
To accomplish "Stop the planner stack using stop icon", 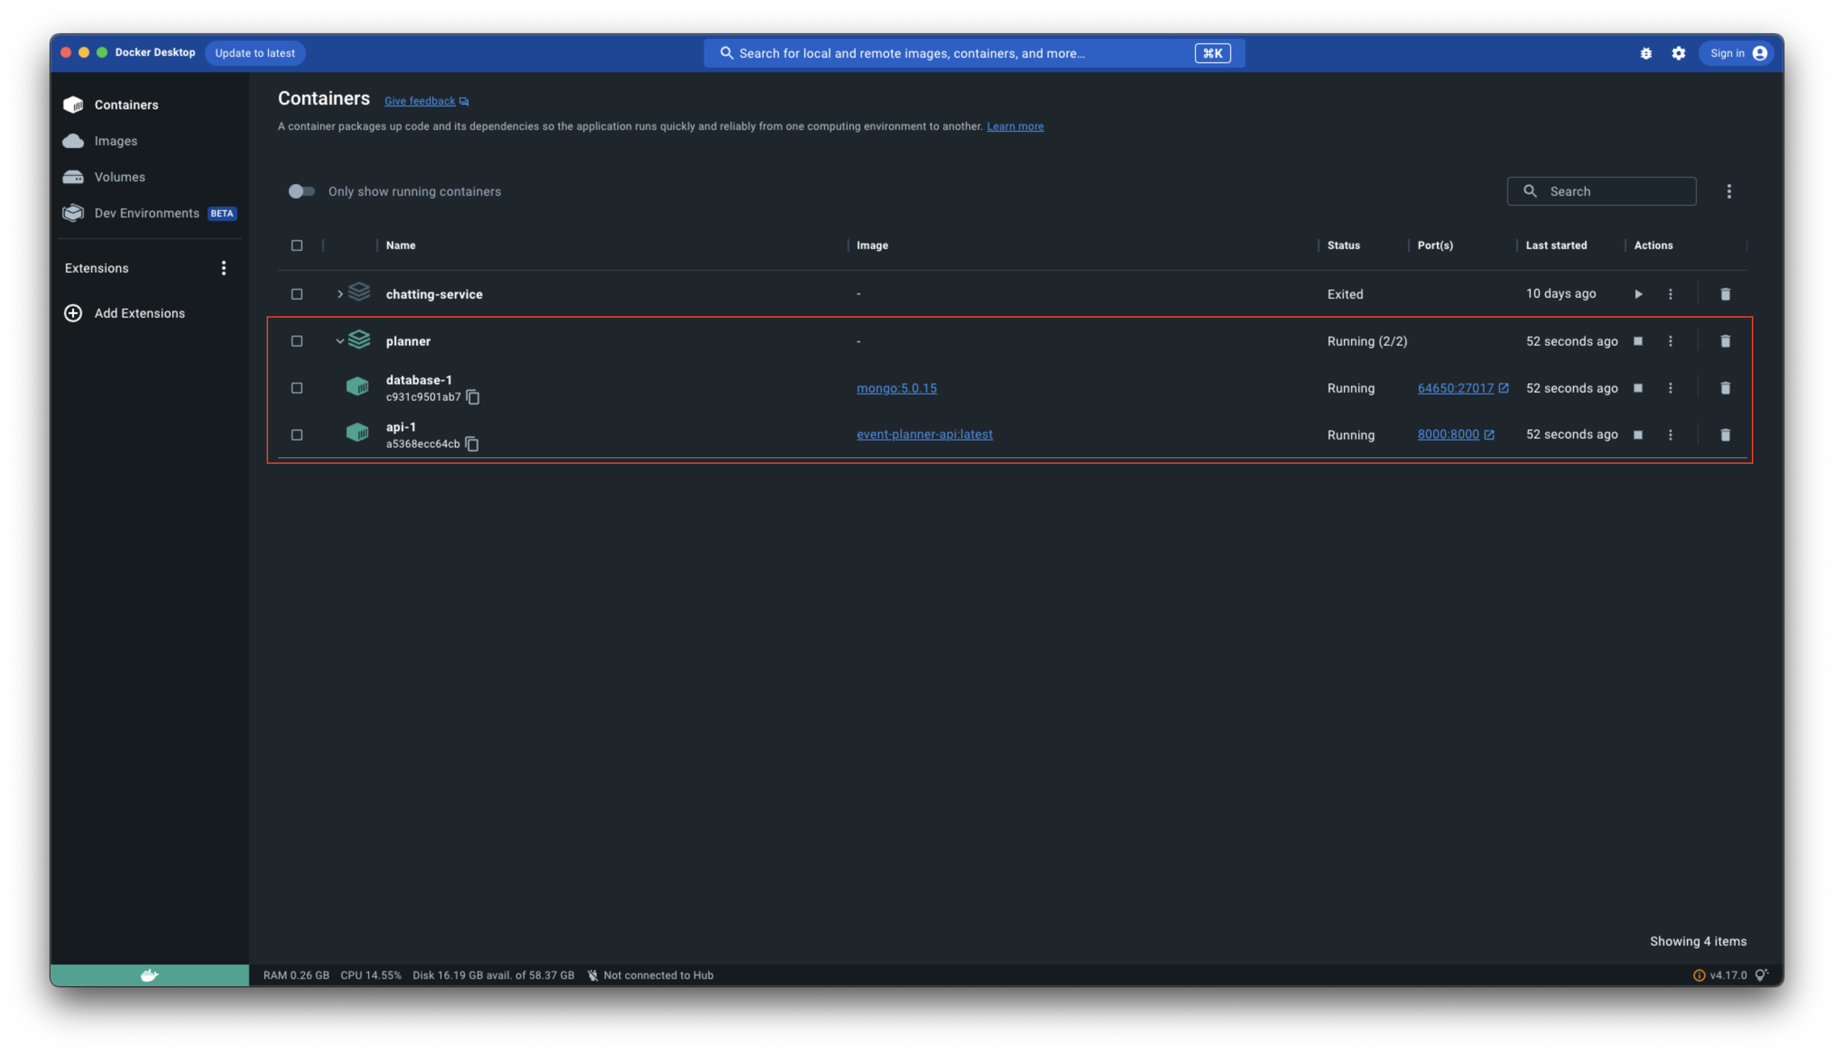I will click(x=1638, y=342).
